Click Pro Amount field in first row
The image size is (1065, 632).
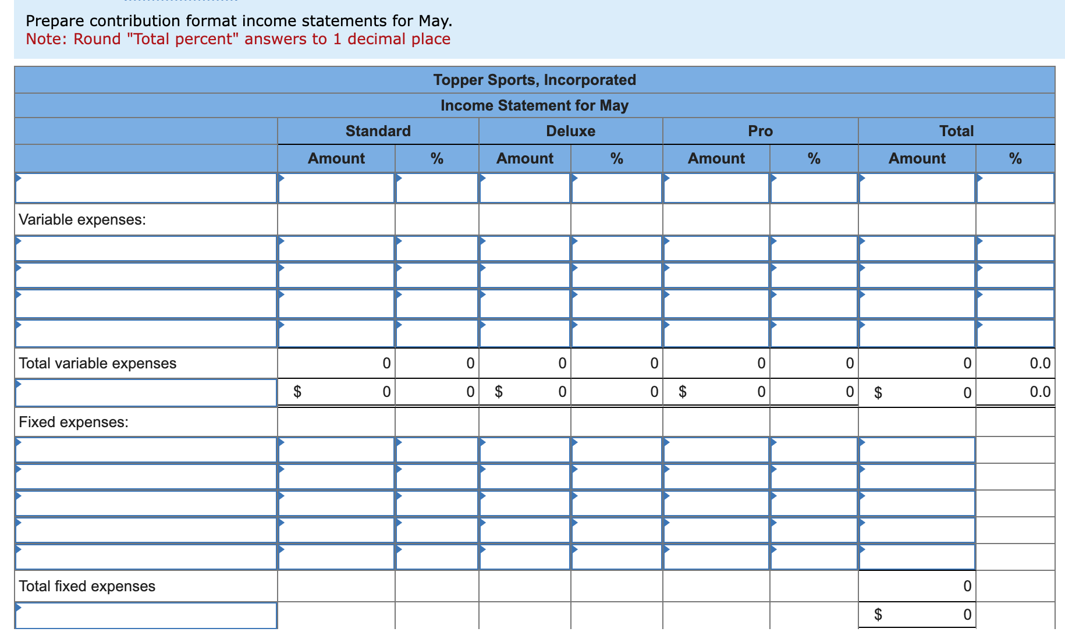(x=716, y=188)
